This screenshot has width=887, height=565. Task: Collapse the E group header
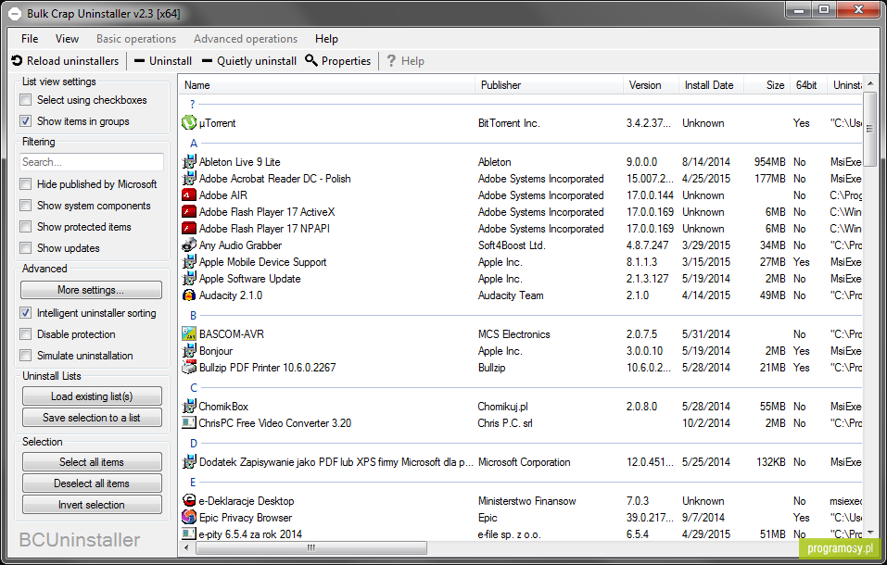pyautogui.click(x=193, y=483)
